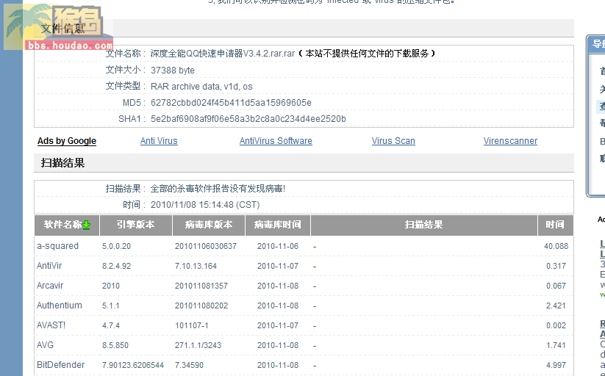Screen dimensions: 605x376
Task: Click the file type RAR archive data text
Action: [x=201, y=87]
